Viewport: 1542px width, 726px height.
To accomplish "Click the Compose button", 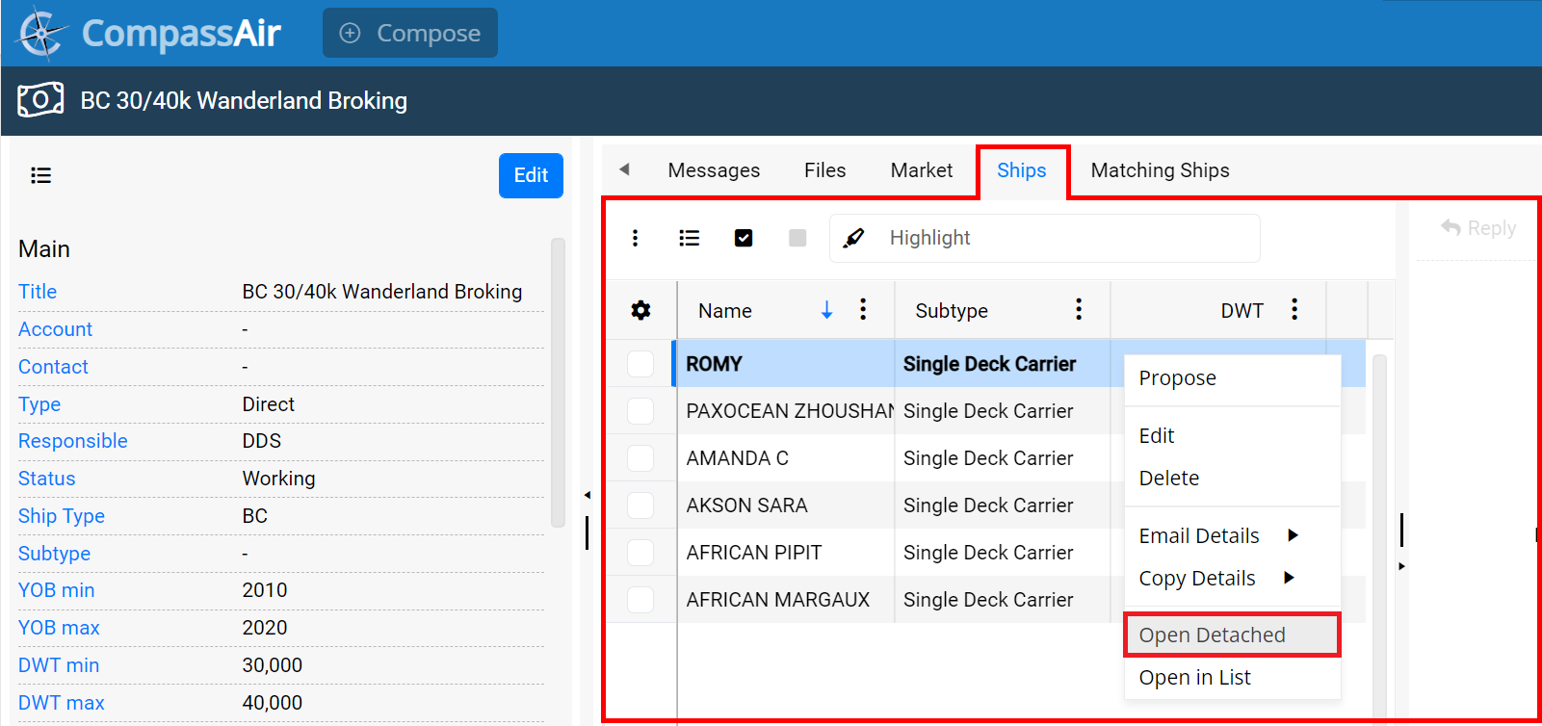I will click(x=410, y=33).
